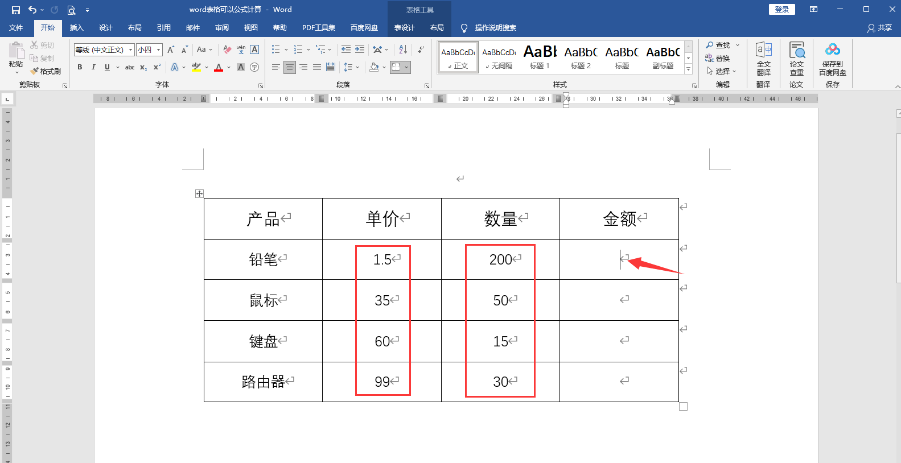Click the full-text translate (全文翻译) icon
Image resolution: width=901 pixels, height=463 pixels.
point(763,59)
